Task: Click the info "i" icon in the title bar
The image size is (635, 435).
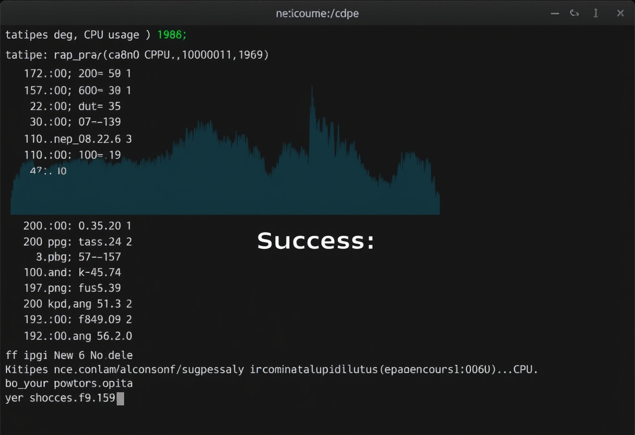Action: point(596,13)
